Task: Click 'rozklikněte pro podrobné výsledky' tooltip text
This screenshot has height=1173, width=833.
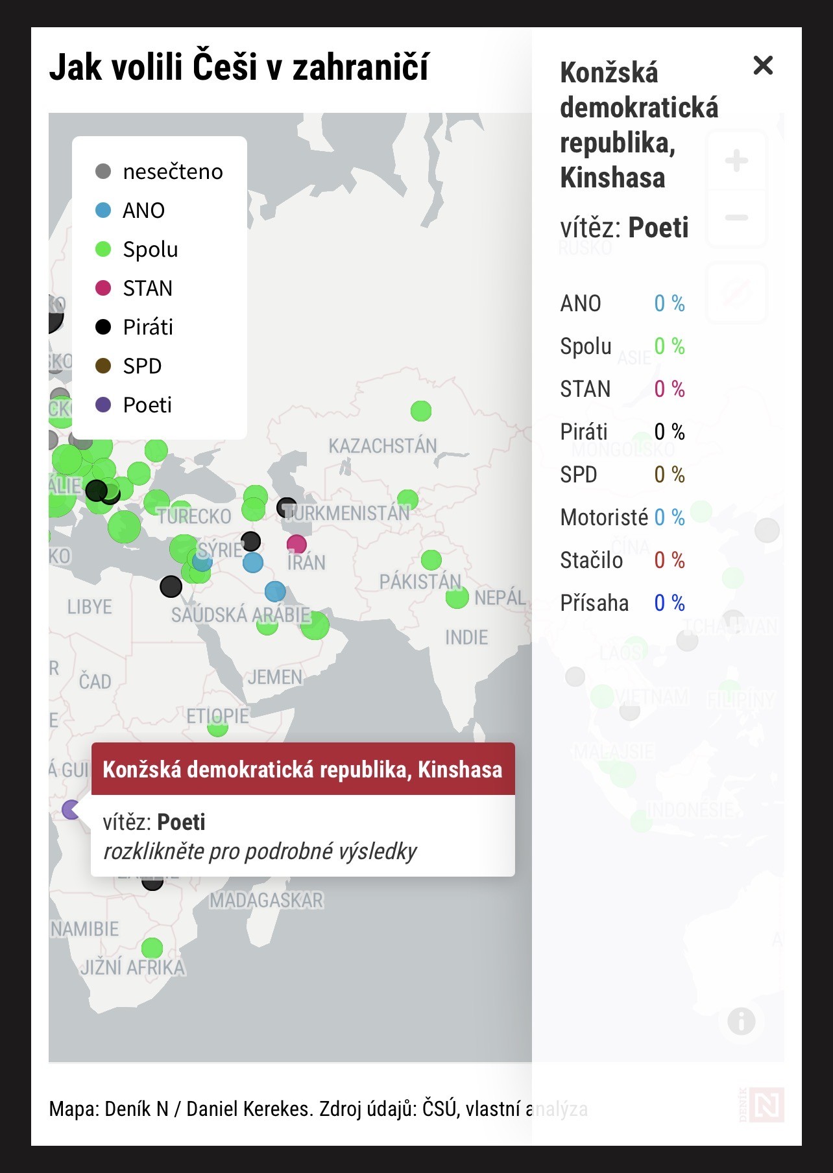Action: [260, 851]
